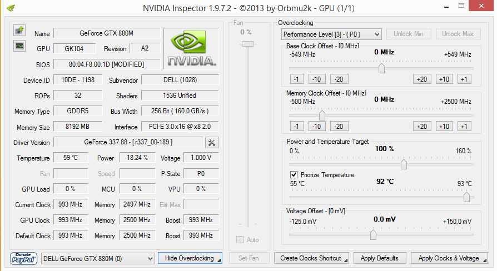Screen dimensions: 497x271
Task: Click the upload screenshot icon beside Name
Action: 19,31
